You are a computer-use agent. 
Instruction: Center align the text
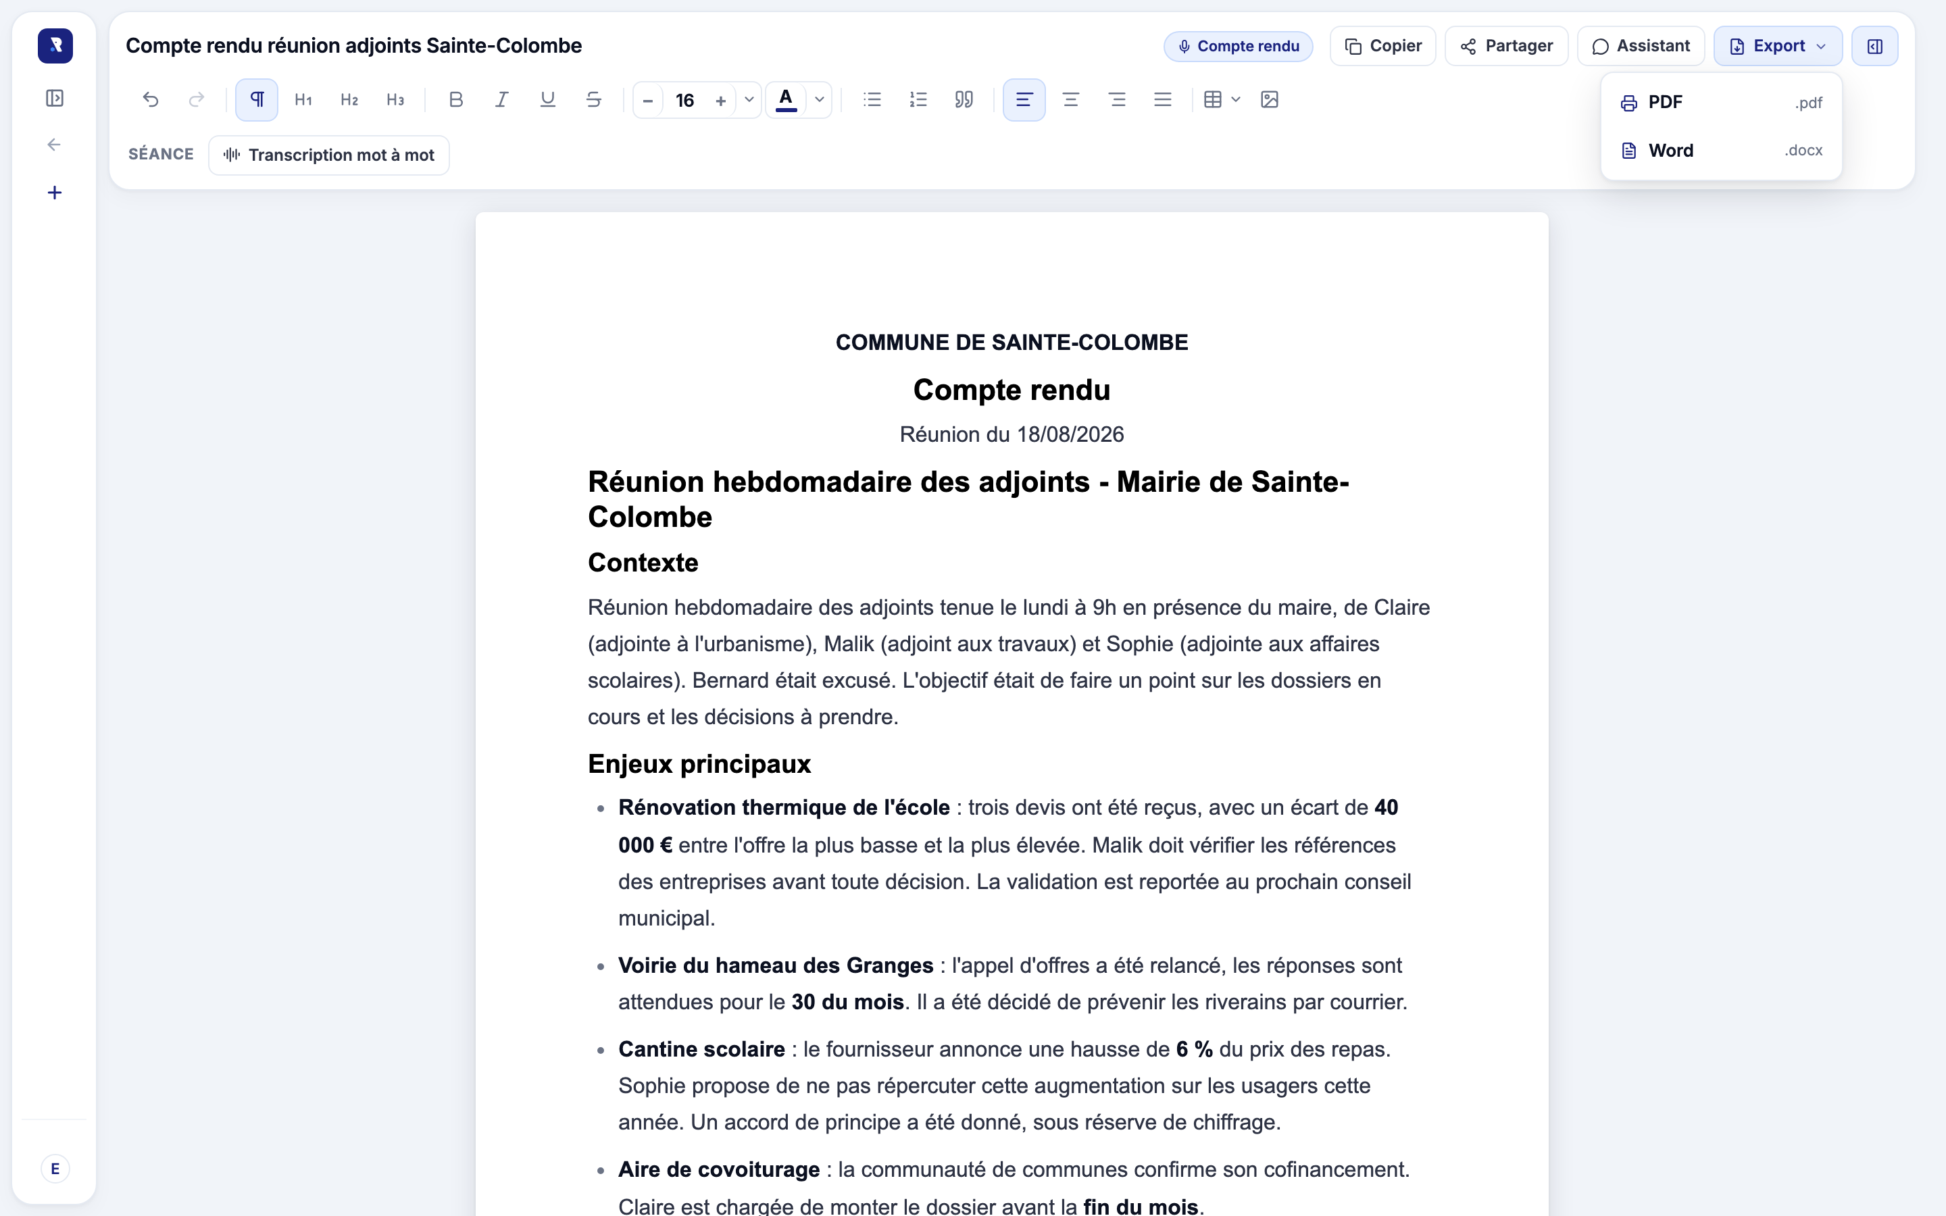1071,100
